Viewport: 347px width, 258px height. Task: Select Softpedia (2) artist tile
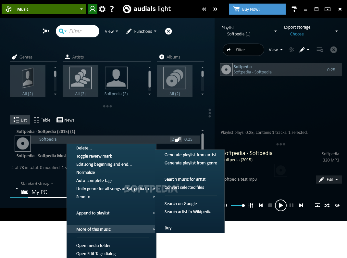(x=116, y=81)
